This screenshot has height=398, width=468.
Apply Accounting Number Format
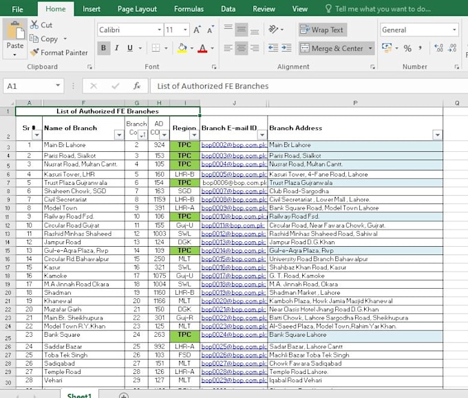(x=387, y=47)
